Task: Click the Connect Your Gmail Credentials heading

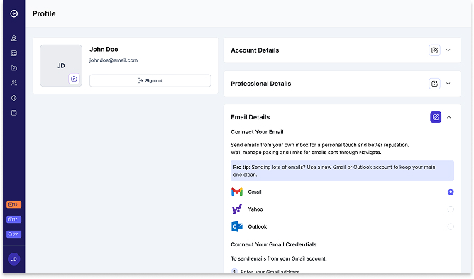Action: (x=274, y=244)
